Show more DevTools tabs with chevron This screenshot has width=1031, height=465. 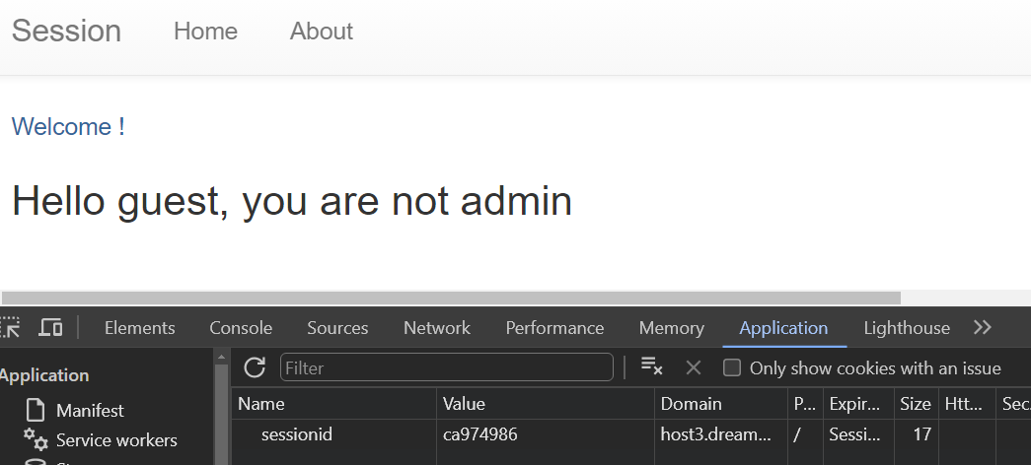(x=983, y=327)
